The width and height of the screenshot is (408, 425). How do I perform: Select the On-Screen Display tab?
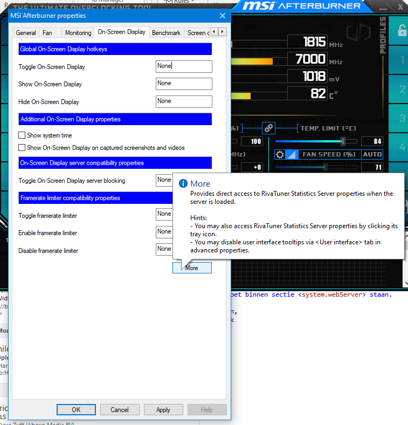pos(122,32)
